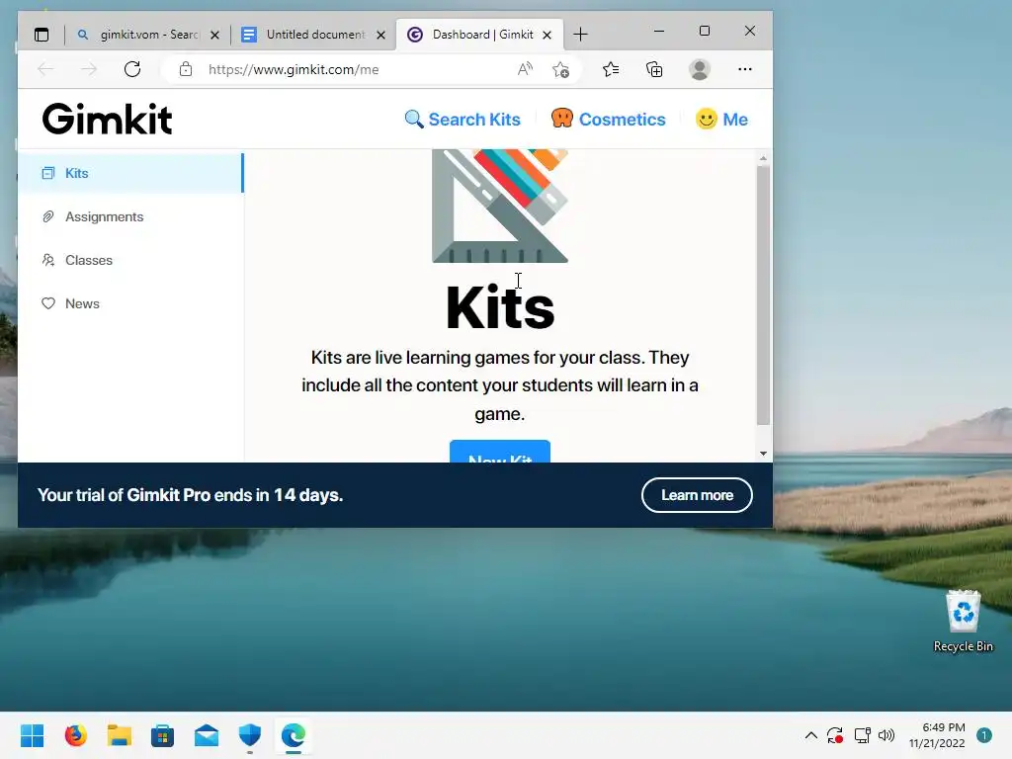Viewport: 1012px width, 759px height.
Task: Open network status tray icon
Action: (862, 735)
